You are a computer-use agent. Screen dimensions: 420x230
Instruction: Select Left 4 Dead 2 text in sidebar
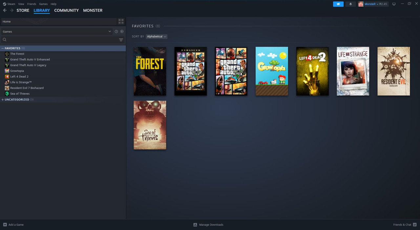19,77
